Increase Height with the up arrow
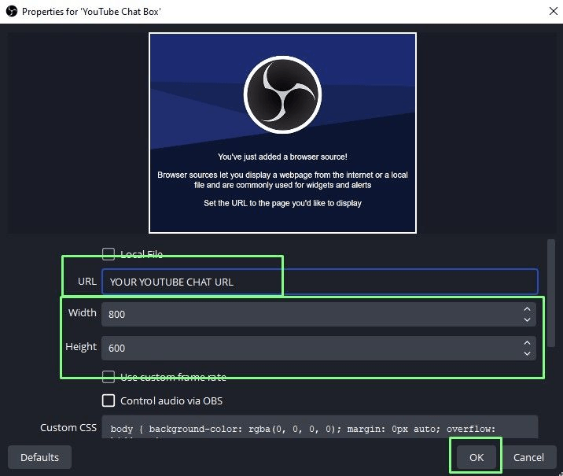Screen dimensions: 563x476 tap(527, 343)
